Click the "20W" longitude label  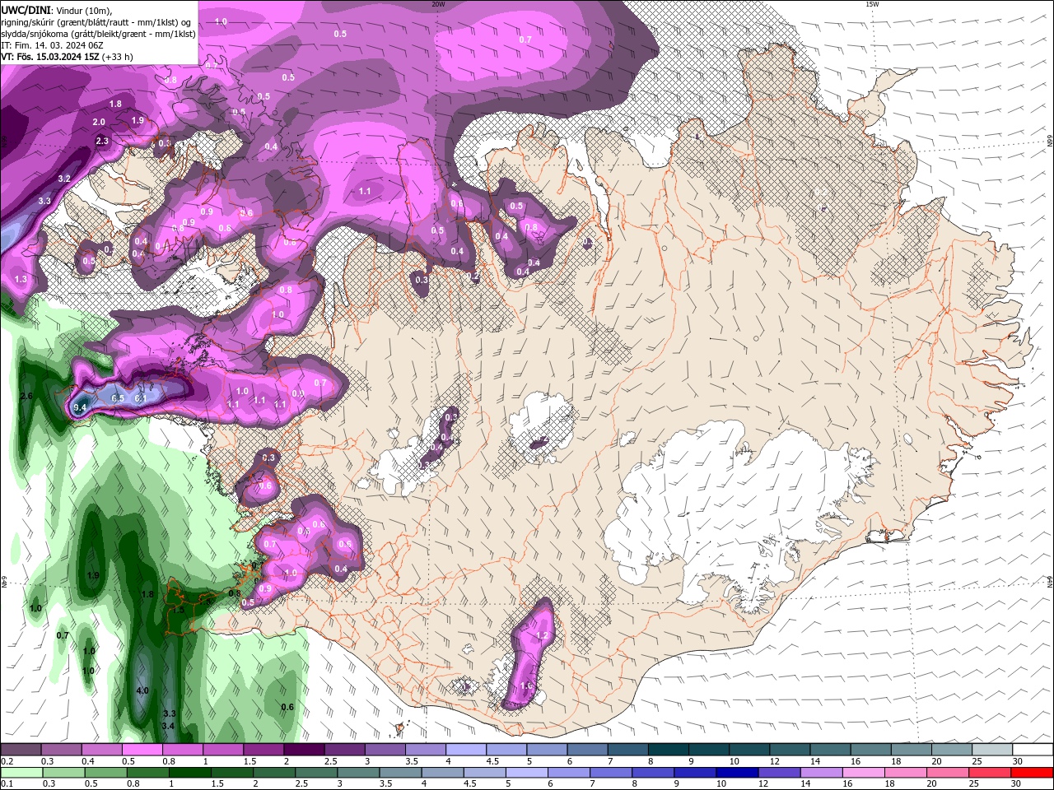[x=438, y=4]
